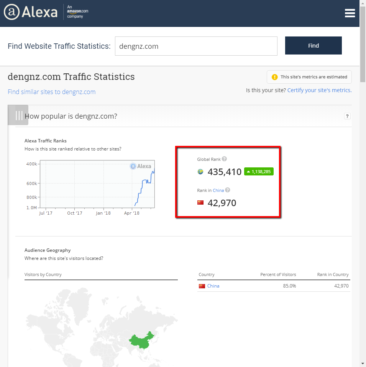Click the section help question mark button
Viewport: 366px width, 367px height.
coord(347,116)
